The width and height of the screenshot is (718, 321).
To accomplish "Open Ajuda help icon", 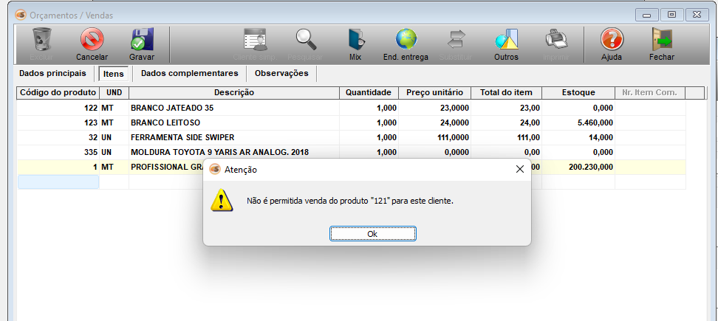I will tap(612, 39).
